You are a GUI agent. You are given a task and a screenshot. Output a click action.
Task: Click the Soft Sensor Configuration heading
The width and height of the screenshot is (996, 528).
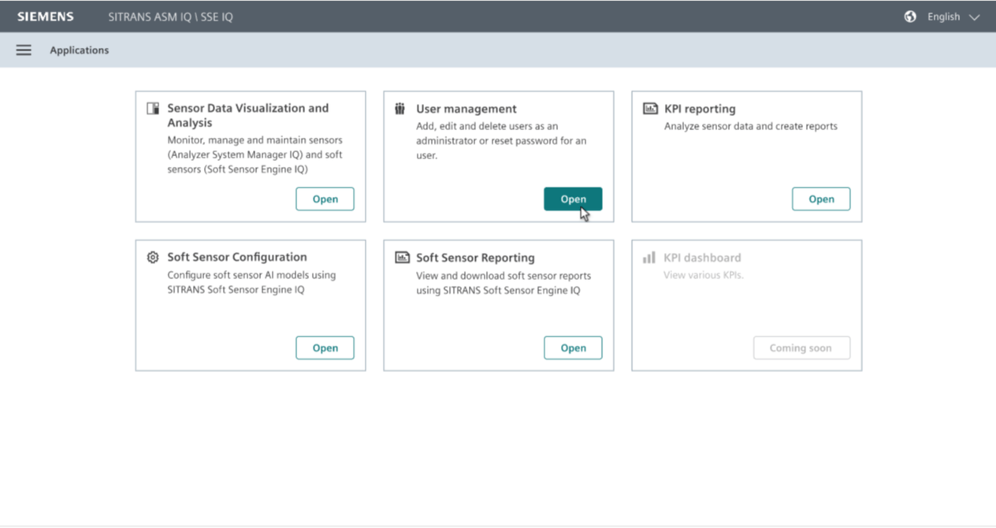pyautogui.click(x=237, y=257)
